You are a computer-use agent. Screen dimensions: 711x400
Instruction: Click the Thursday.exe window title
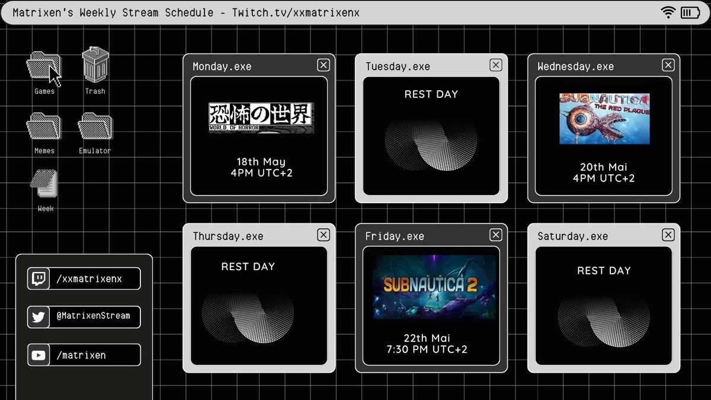(x=228, y=236)
